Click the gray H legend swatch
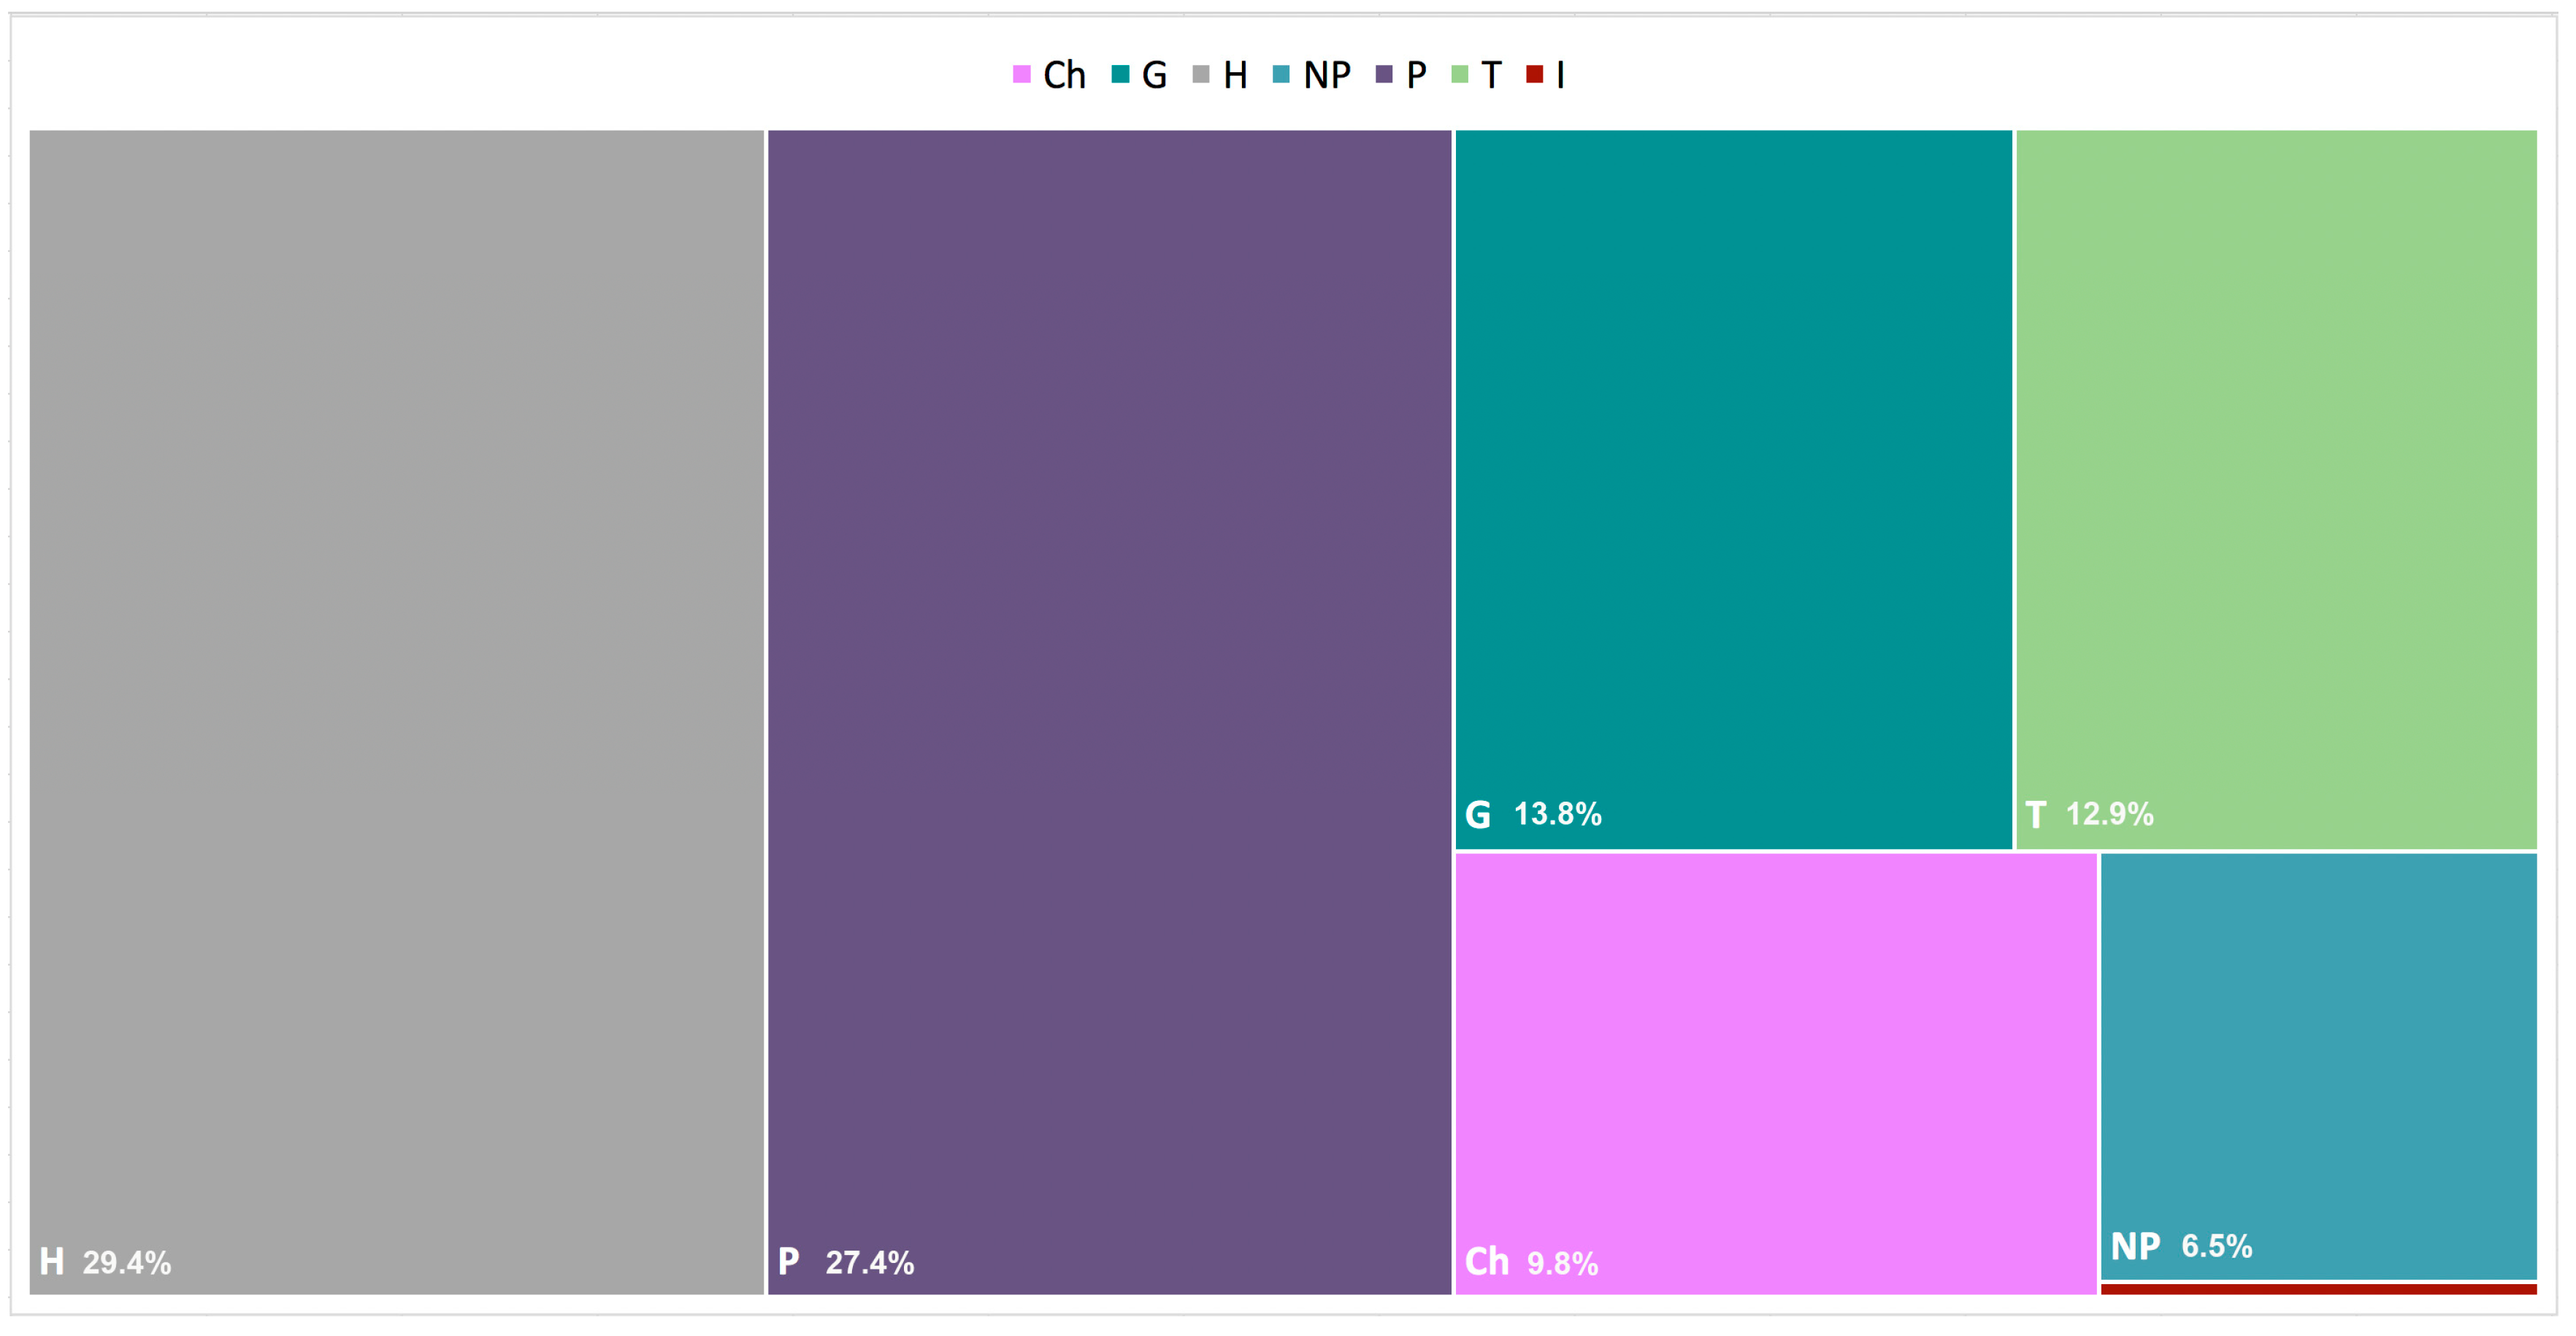 click(x=1201, y=74)
